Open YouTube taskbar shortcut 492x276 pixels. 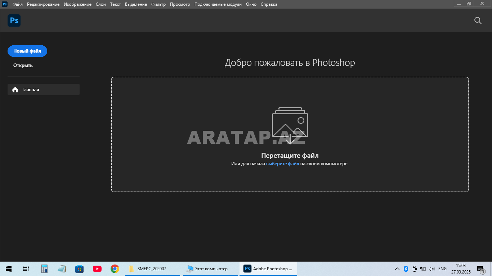97,269
